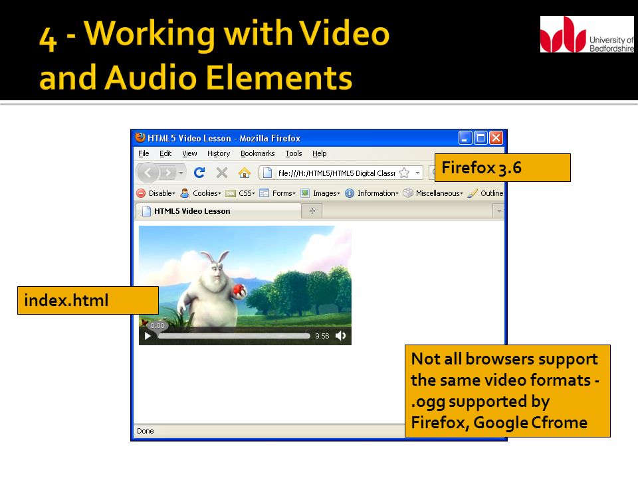Reload the page with the blue refresh icon
Viewport: 638px width, 478px height.
199,173
